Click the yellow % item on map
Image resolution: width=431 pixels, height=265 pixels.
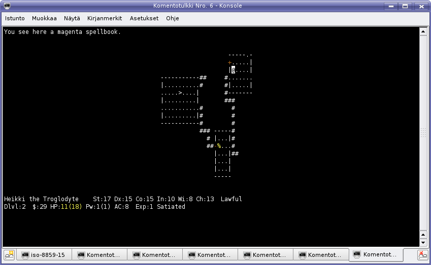point(219,146)
